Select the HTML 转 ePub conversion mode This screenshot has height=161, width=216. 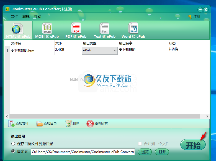(18, 30)
